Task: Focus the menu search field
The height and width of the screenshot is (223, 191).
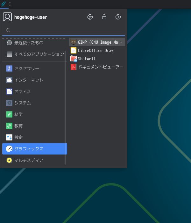Action: 64,30
